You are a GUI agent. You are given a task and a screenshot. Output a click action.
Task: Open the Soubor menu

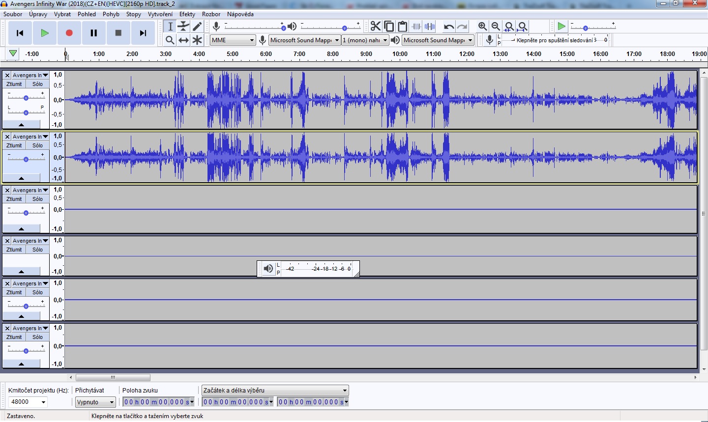click(13, 14)
